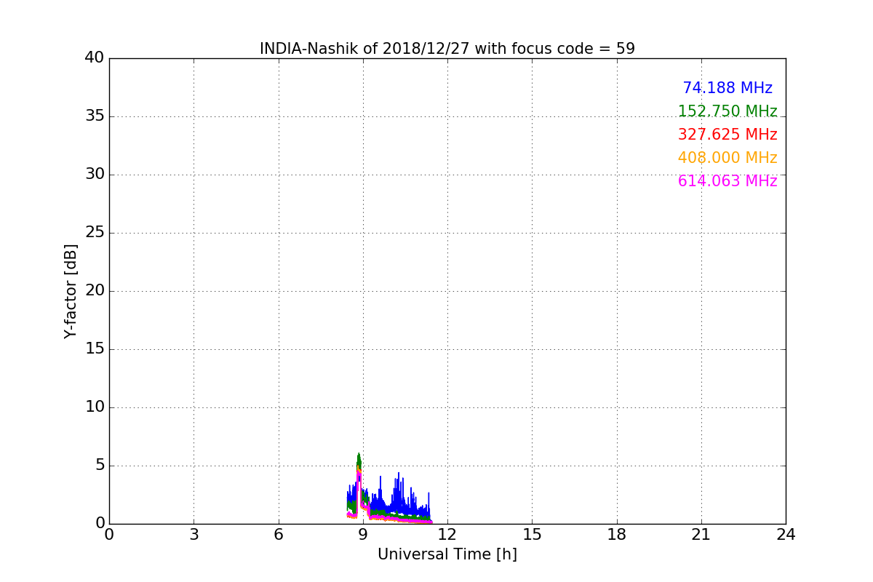Click the x-axis tick label 6
This screenshot has width=873, height=582.
pos(279,535)
